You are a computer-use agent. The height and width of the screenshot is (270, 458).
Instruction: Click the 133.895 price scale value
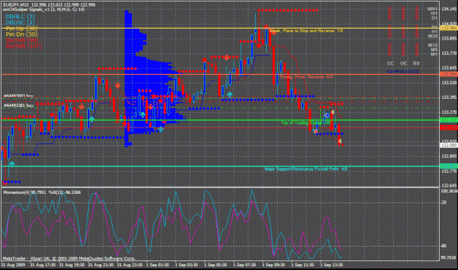tap(449, 39)
